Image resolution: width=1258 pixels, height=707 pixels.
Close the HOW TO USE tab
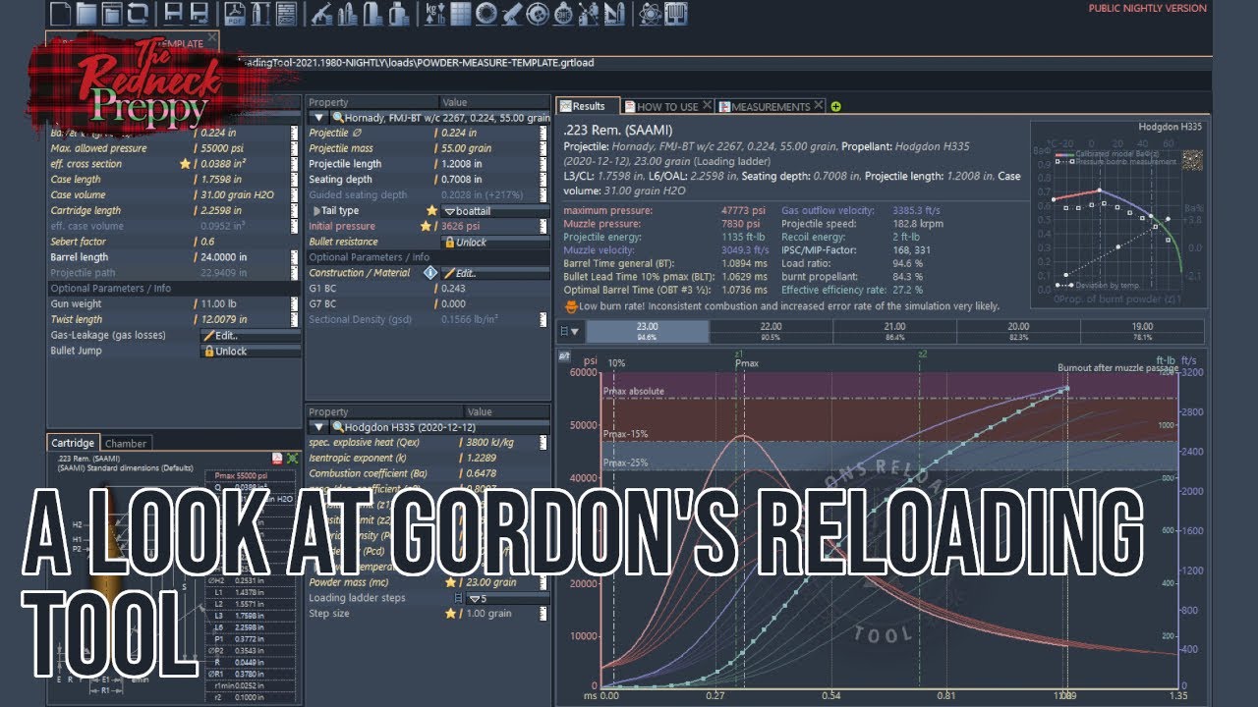click(x=707, y=106)
